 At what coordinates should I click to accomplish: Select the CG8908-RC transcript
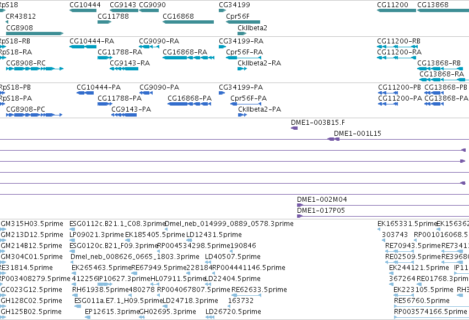point(35,69)
